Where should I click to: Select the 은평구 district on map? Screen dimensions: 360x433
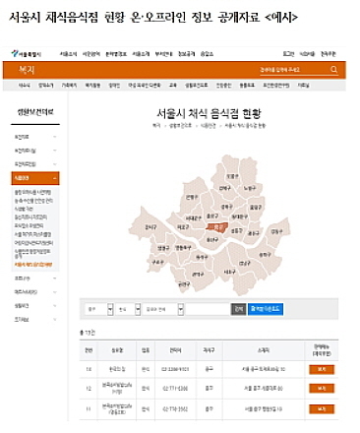click(x=192, y=197)
